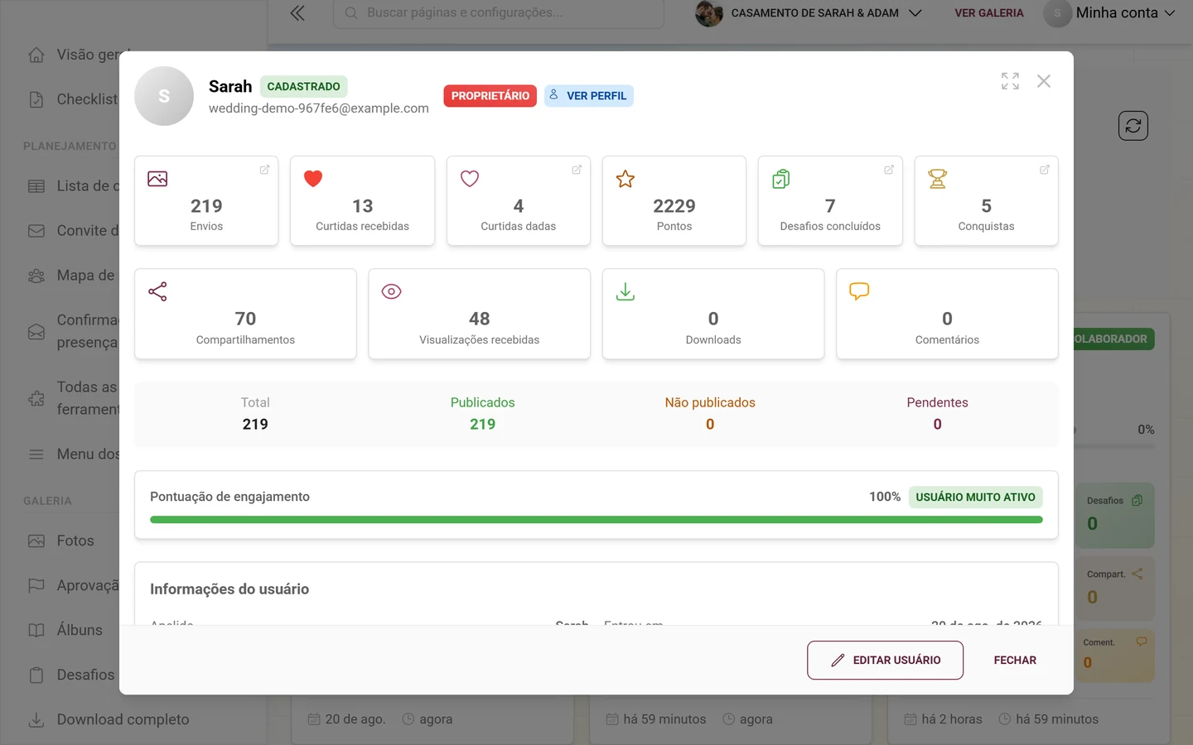Click the download icon in Downloads card

pos(625,291)
